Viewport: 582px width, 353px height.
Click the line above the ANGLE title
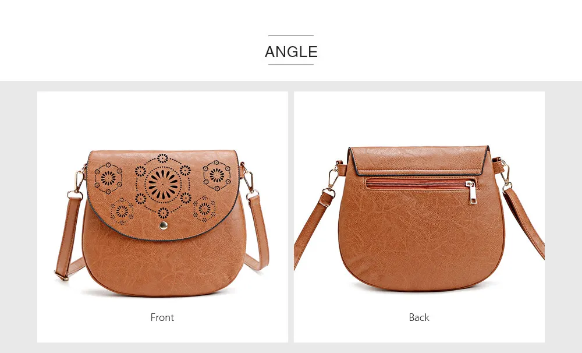[x=291, y=36]
